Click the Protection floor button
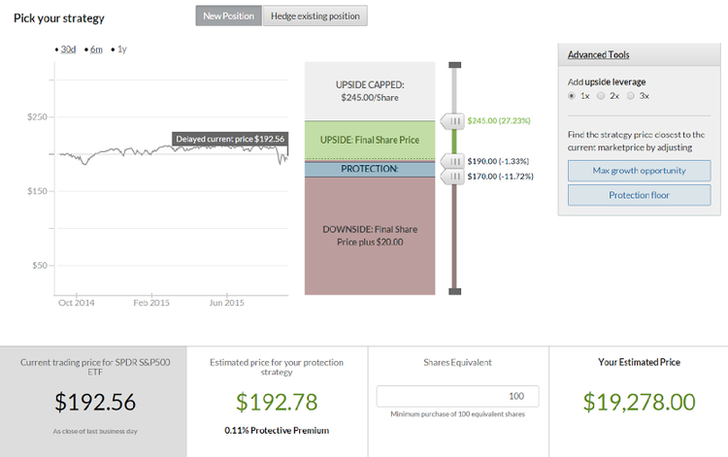The width and height of the screenshot is (728, 457). pos(639,195)
